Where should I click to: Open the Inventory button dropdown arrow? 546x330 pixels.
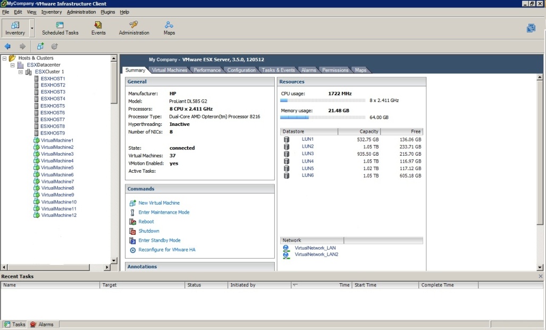(32, 28)
